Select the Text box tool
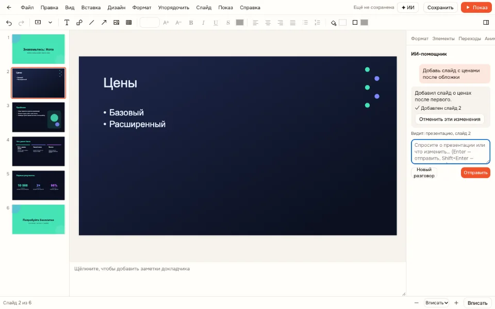The image size is (495, 309). click(x=67, y=22)
